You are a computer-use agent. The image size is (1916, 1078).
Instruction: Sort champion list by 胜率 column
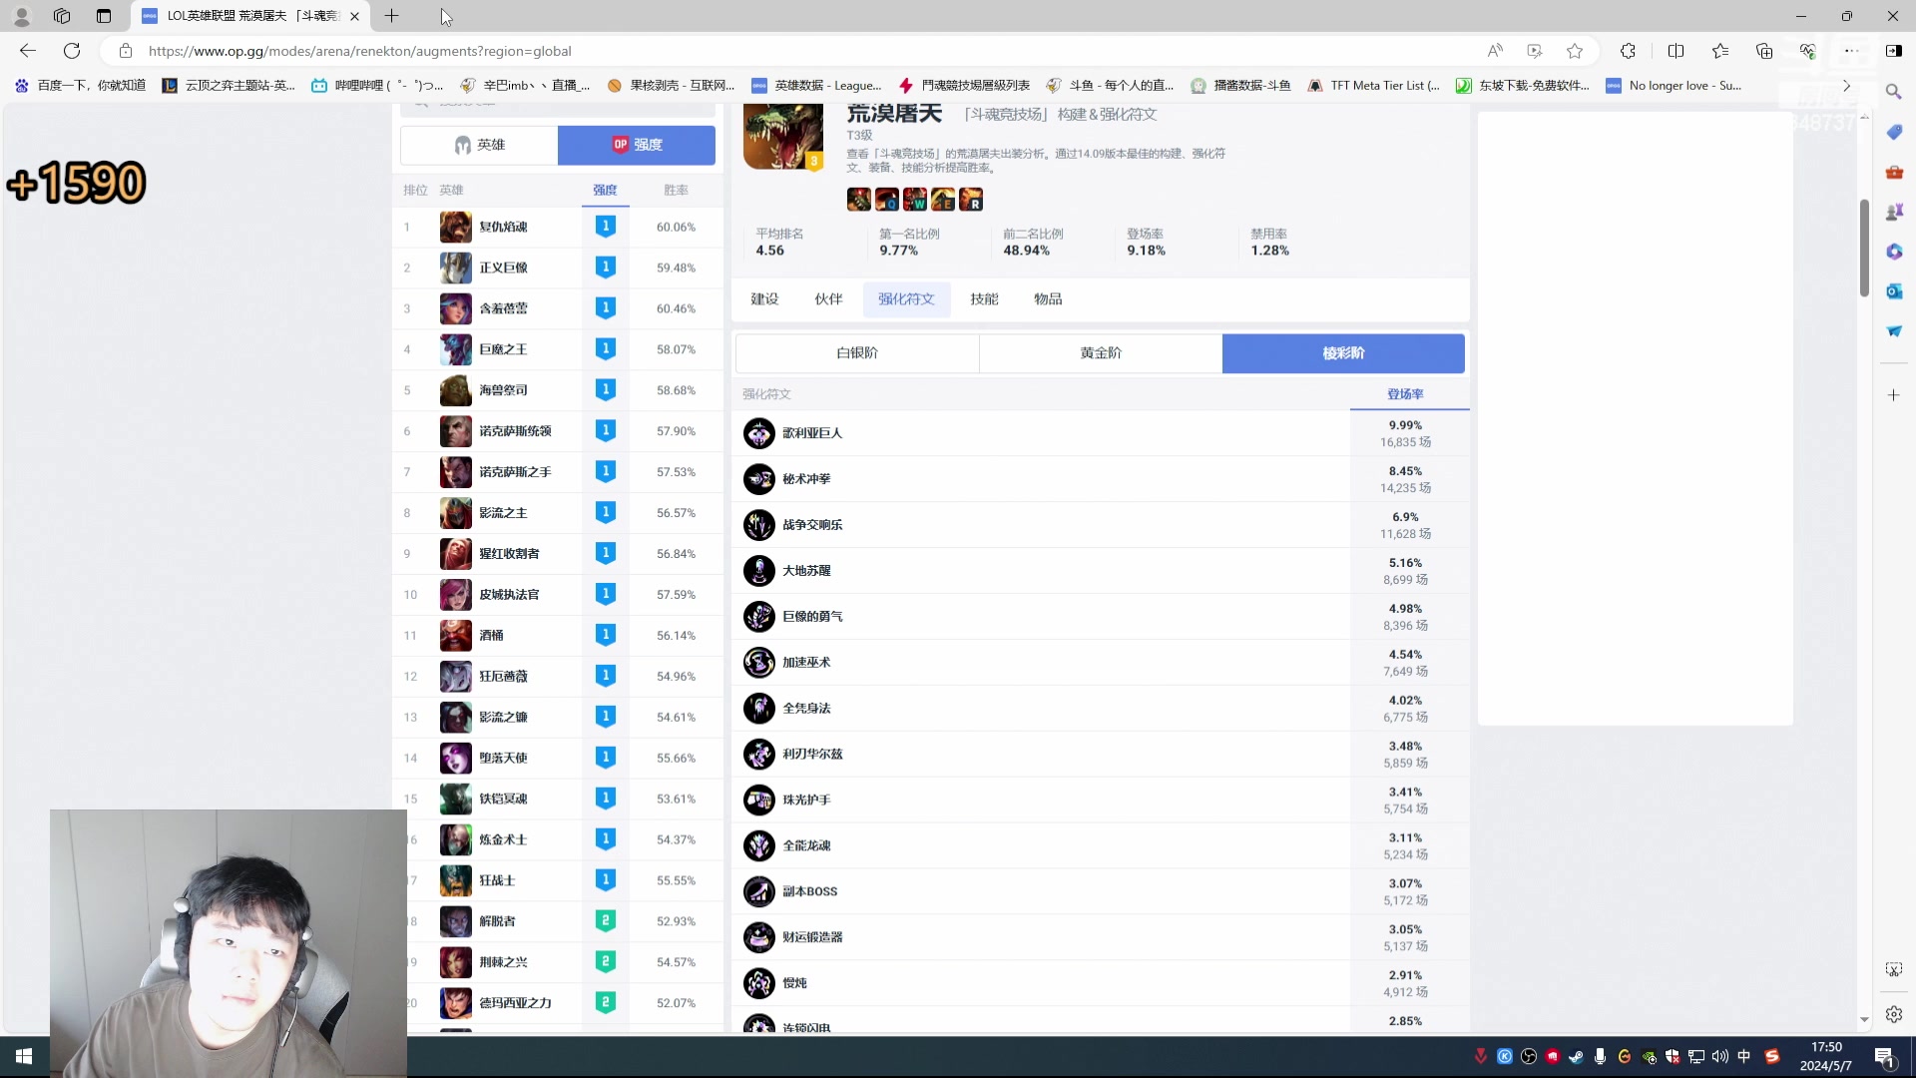point(676,190)
